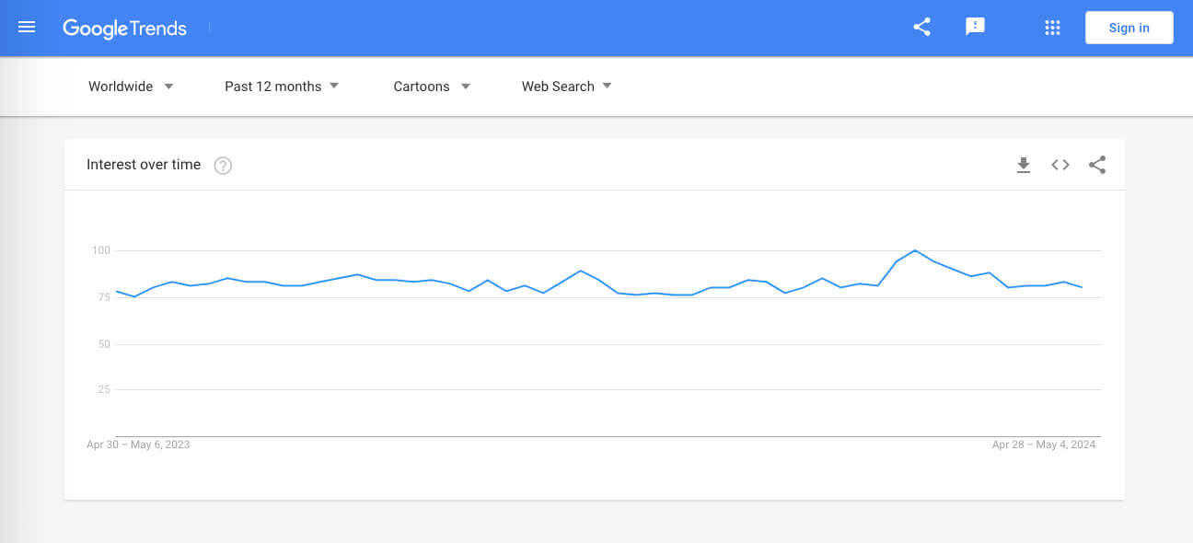Open the send feedback icon

[975, 28]
